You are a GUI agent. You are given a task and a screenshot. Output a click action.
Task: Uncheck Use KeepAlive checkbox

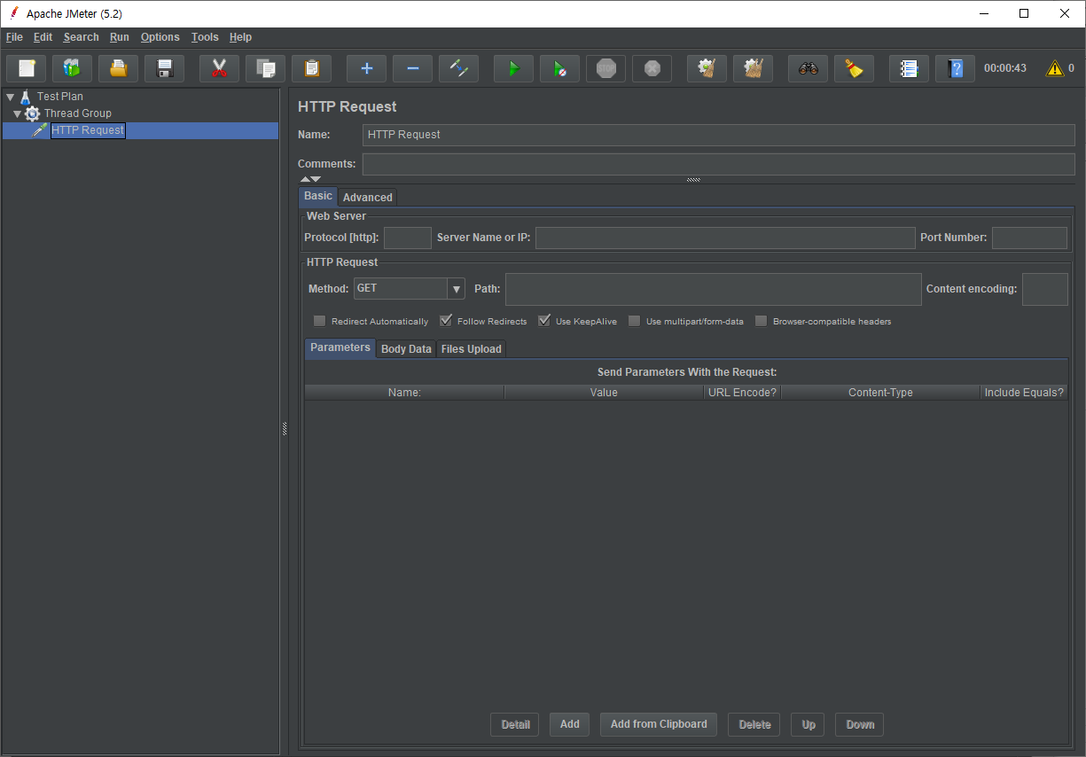[544, 321]
